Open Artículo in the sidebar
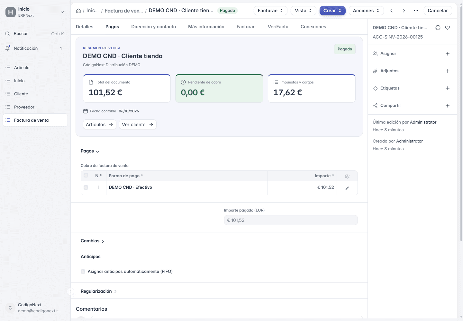This screenshot has height=321, width=463. point(35,68)
